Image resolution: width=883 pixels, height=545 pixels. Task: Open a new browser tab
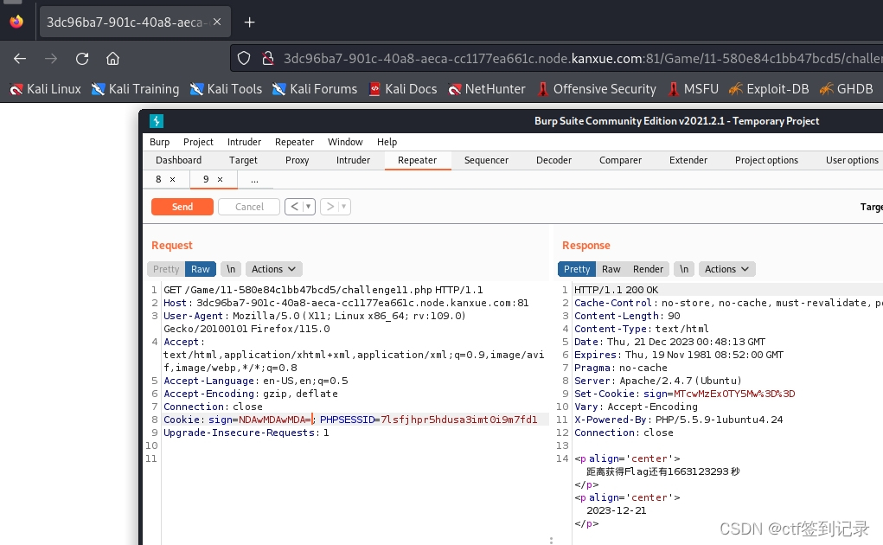tap(249, 22)
